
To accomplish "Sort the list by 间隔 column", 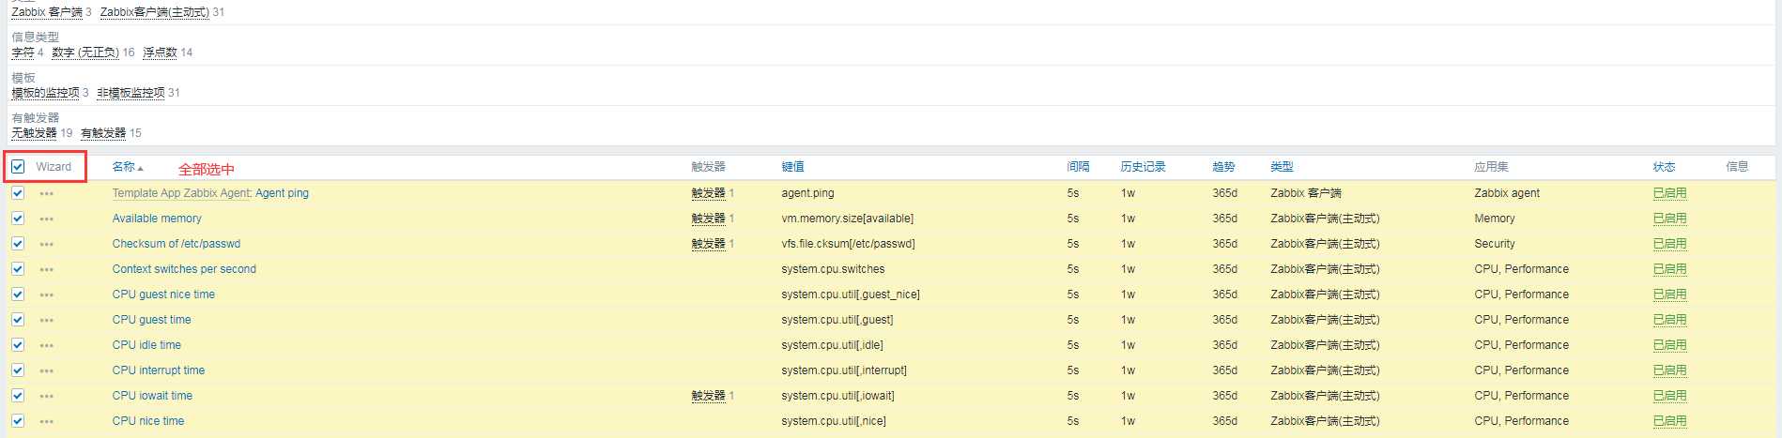I will click(1078, 167).
